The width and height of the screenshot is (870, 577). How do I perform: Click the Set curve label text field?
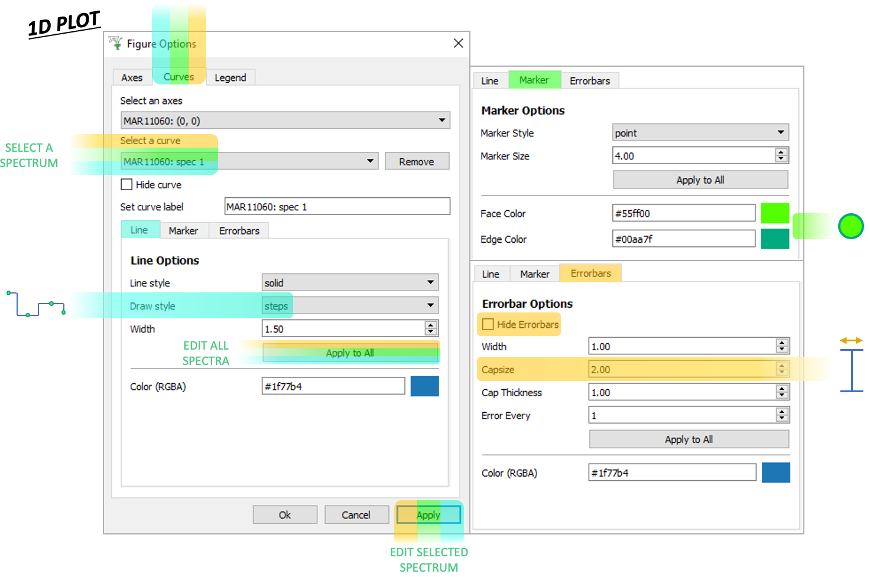pos(337,207)
